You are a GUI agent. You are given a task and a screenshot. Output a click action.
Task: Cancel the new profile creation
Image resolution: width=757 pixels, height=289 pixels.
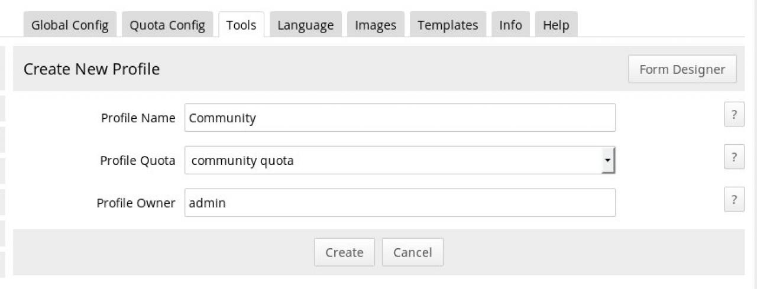[412, 252]
